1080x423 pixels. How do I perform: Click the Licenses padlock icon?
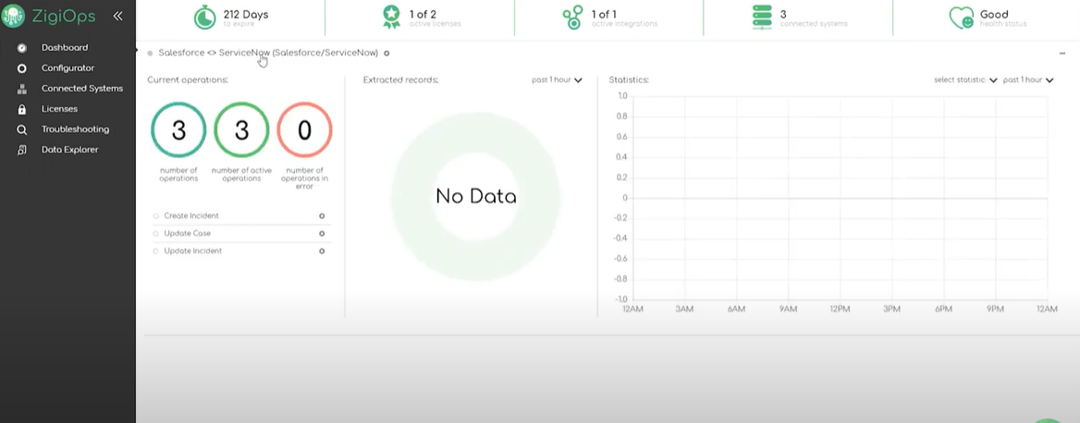click(22, 109)
